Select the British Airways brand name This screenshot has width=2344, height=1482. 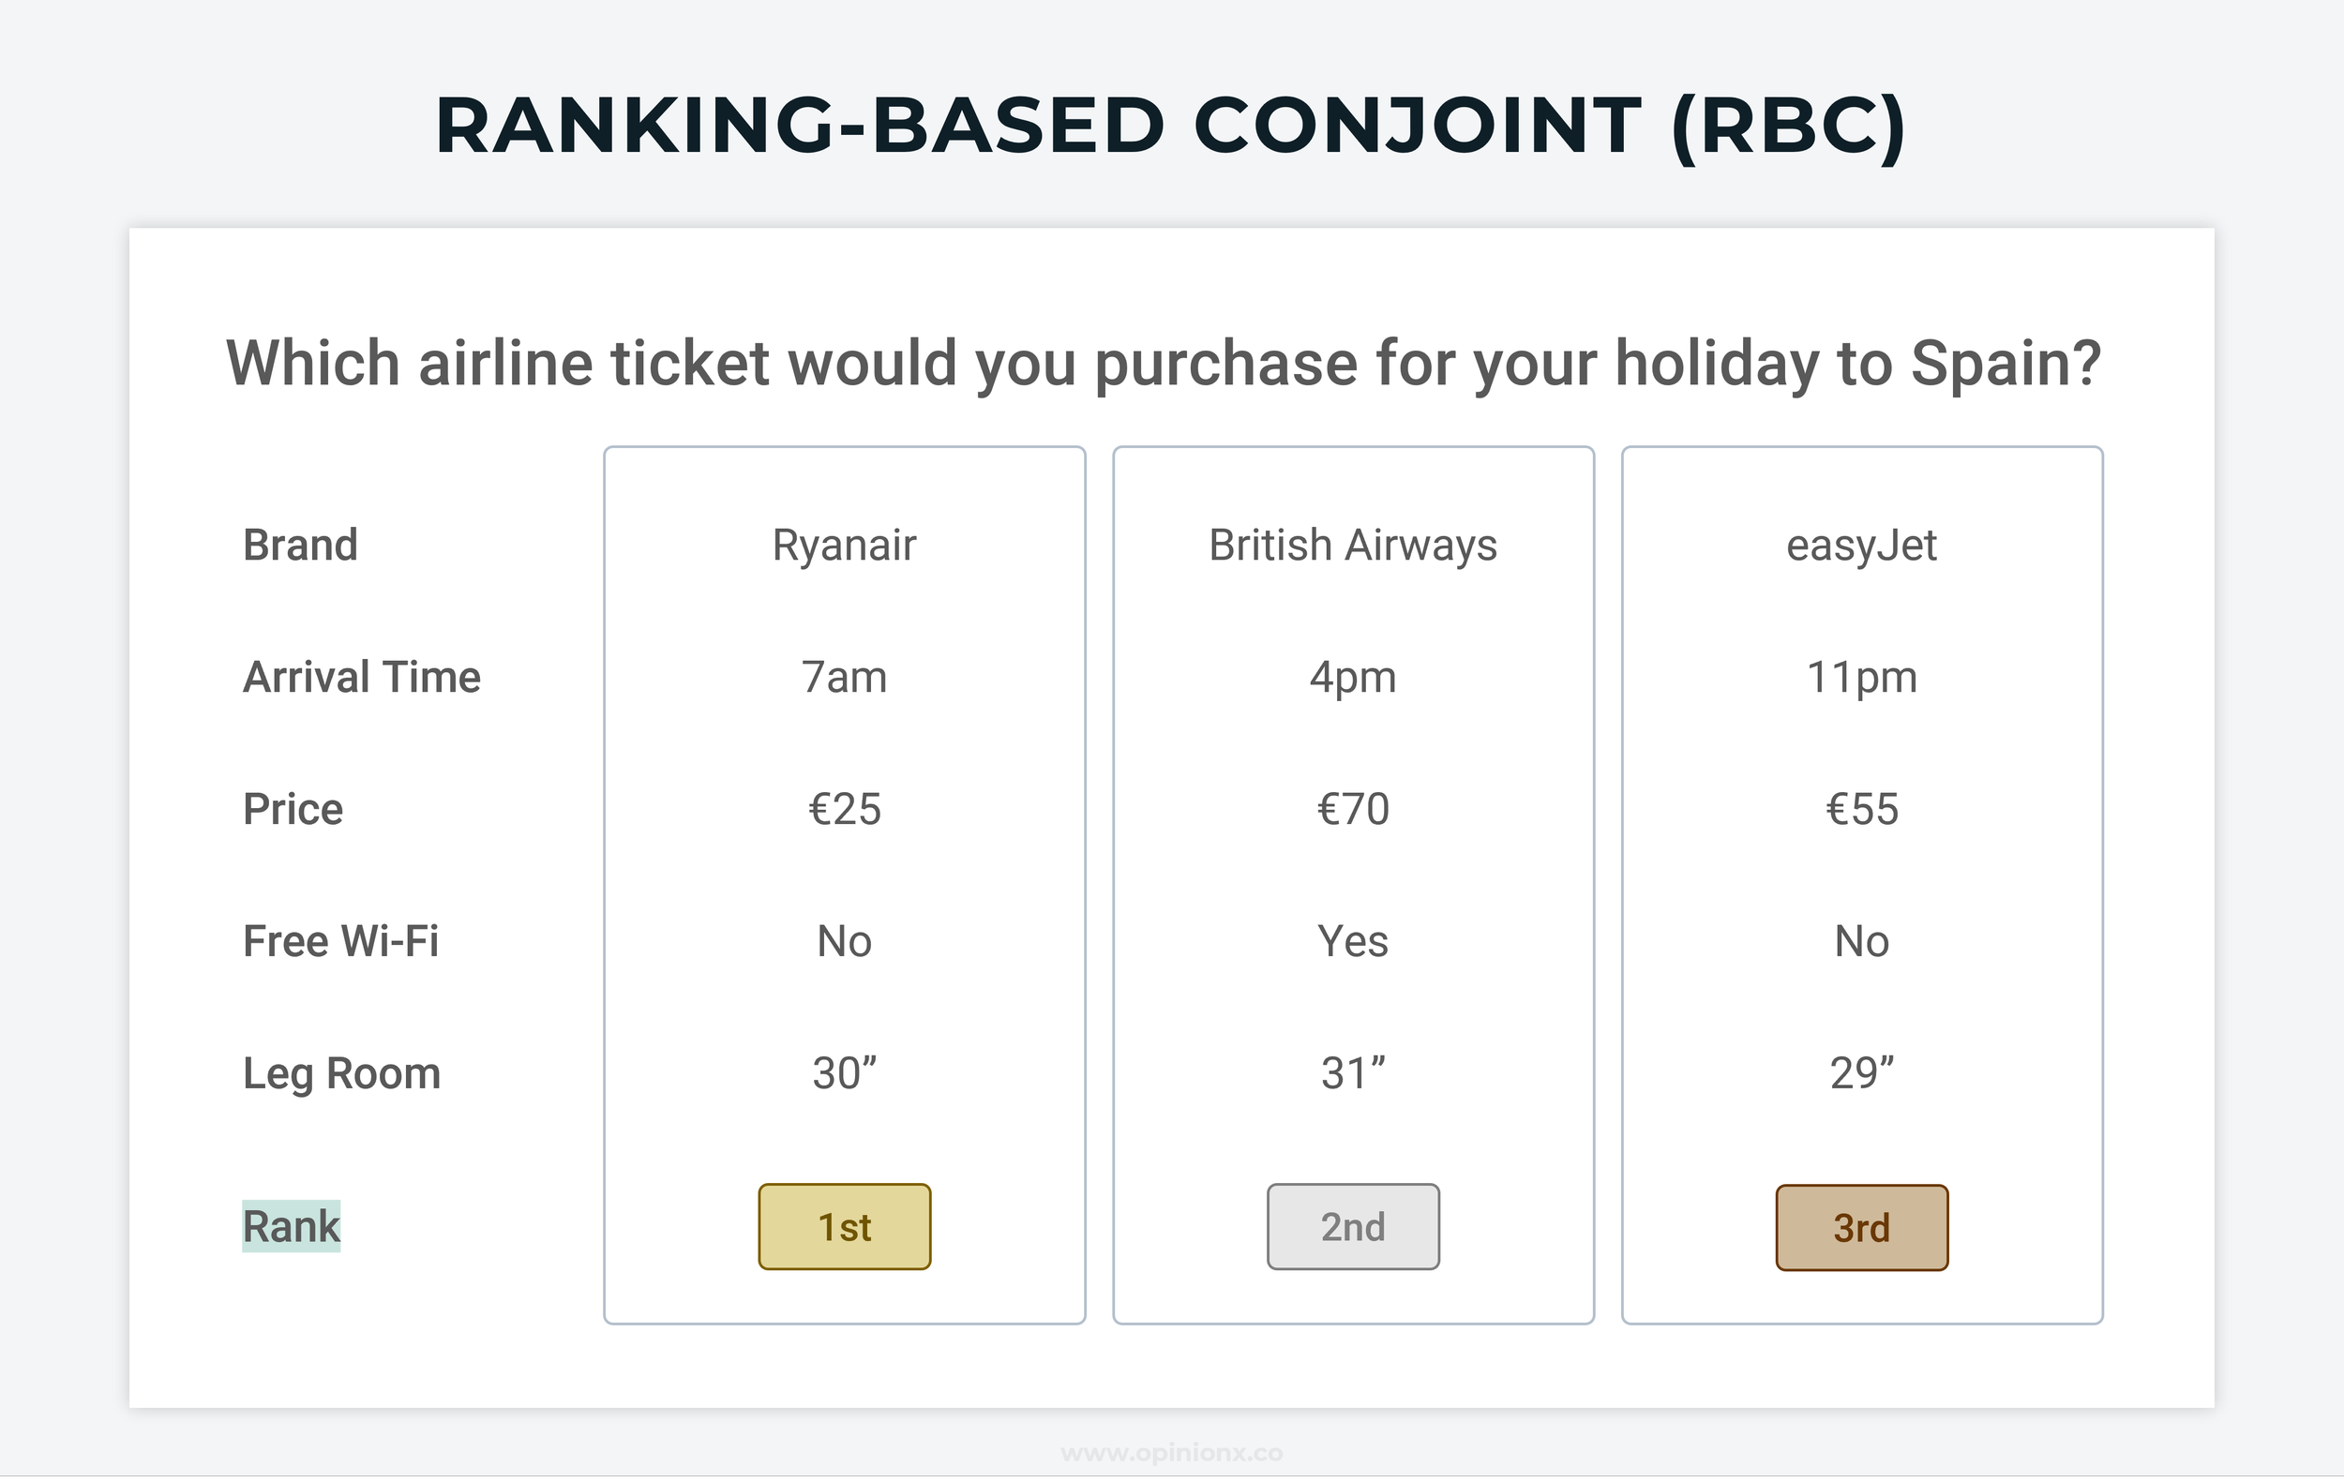(1353, 545)
